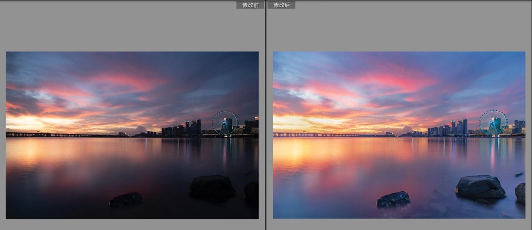Click the bright sunset glow in the after photo
The height and width of the screenshot is (230, 532).
pyautogui.click(x=295, y=124)
